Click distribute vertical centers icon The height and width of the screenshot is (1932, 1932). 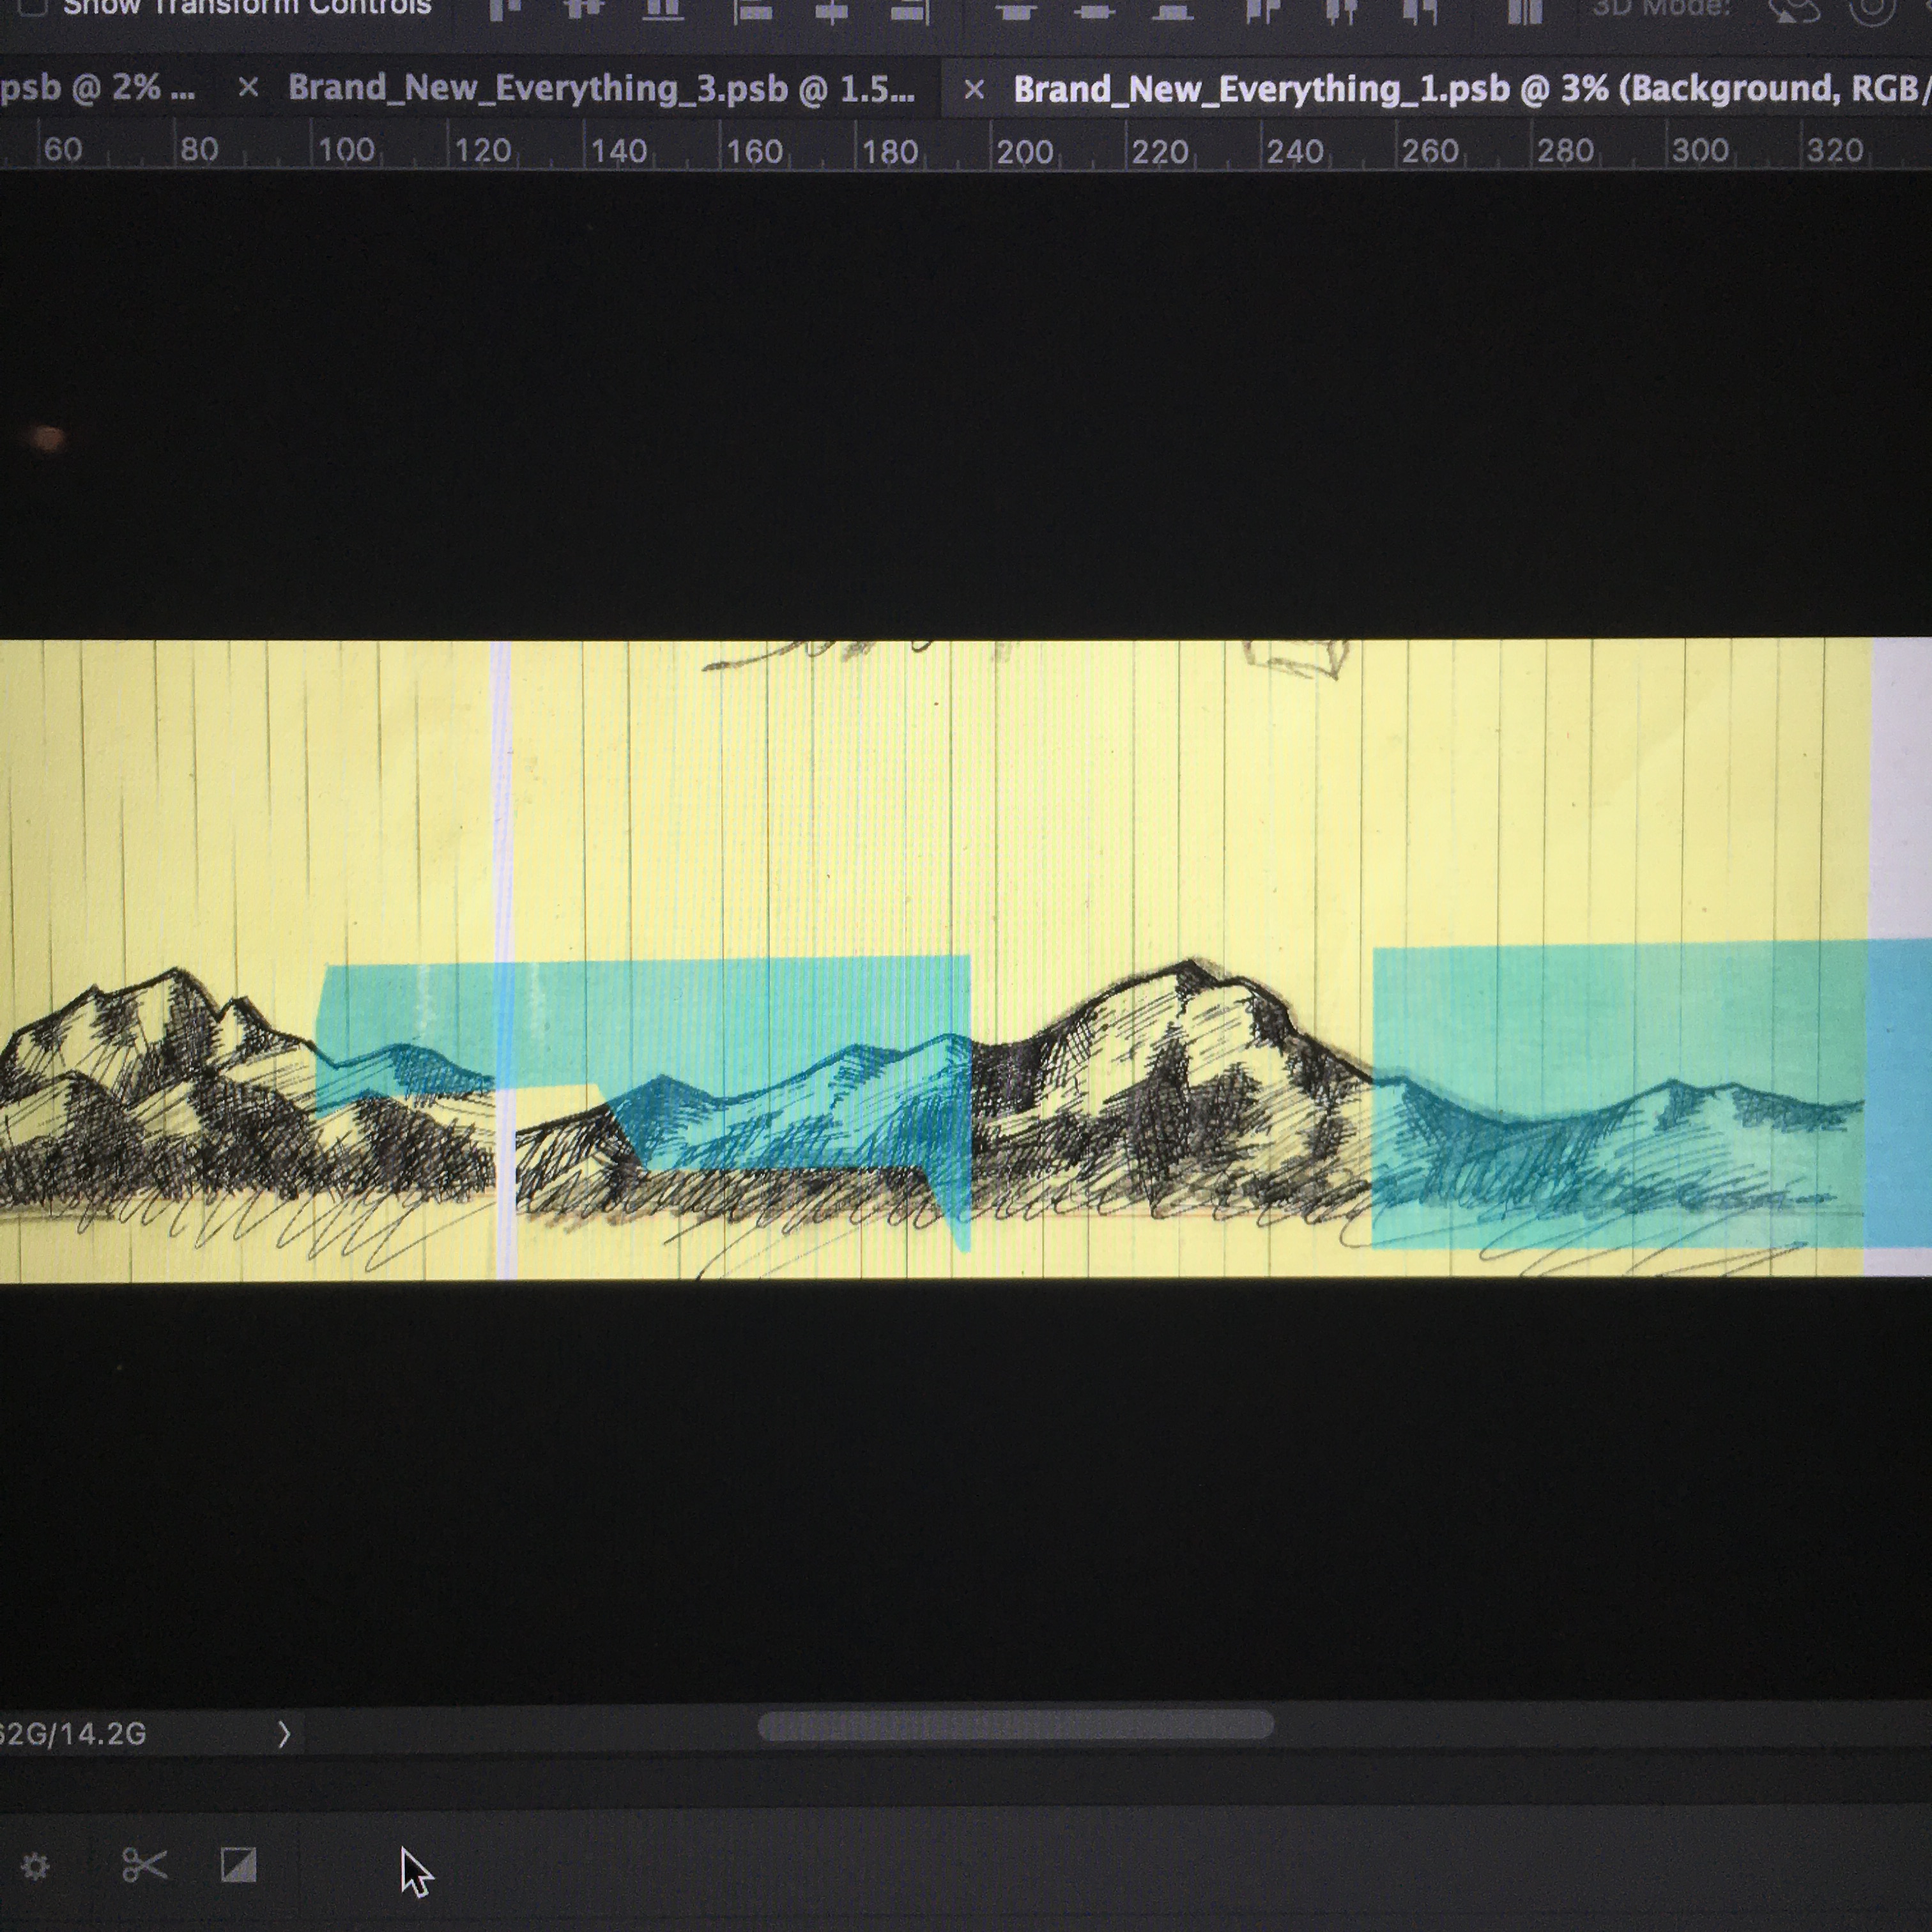point(1094,11)
